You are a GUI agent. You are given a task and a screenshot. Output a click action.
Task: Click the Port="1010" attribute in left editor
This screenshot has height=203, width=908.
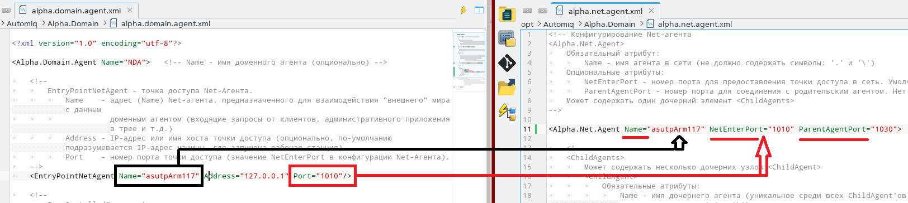[318, 176]
